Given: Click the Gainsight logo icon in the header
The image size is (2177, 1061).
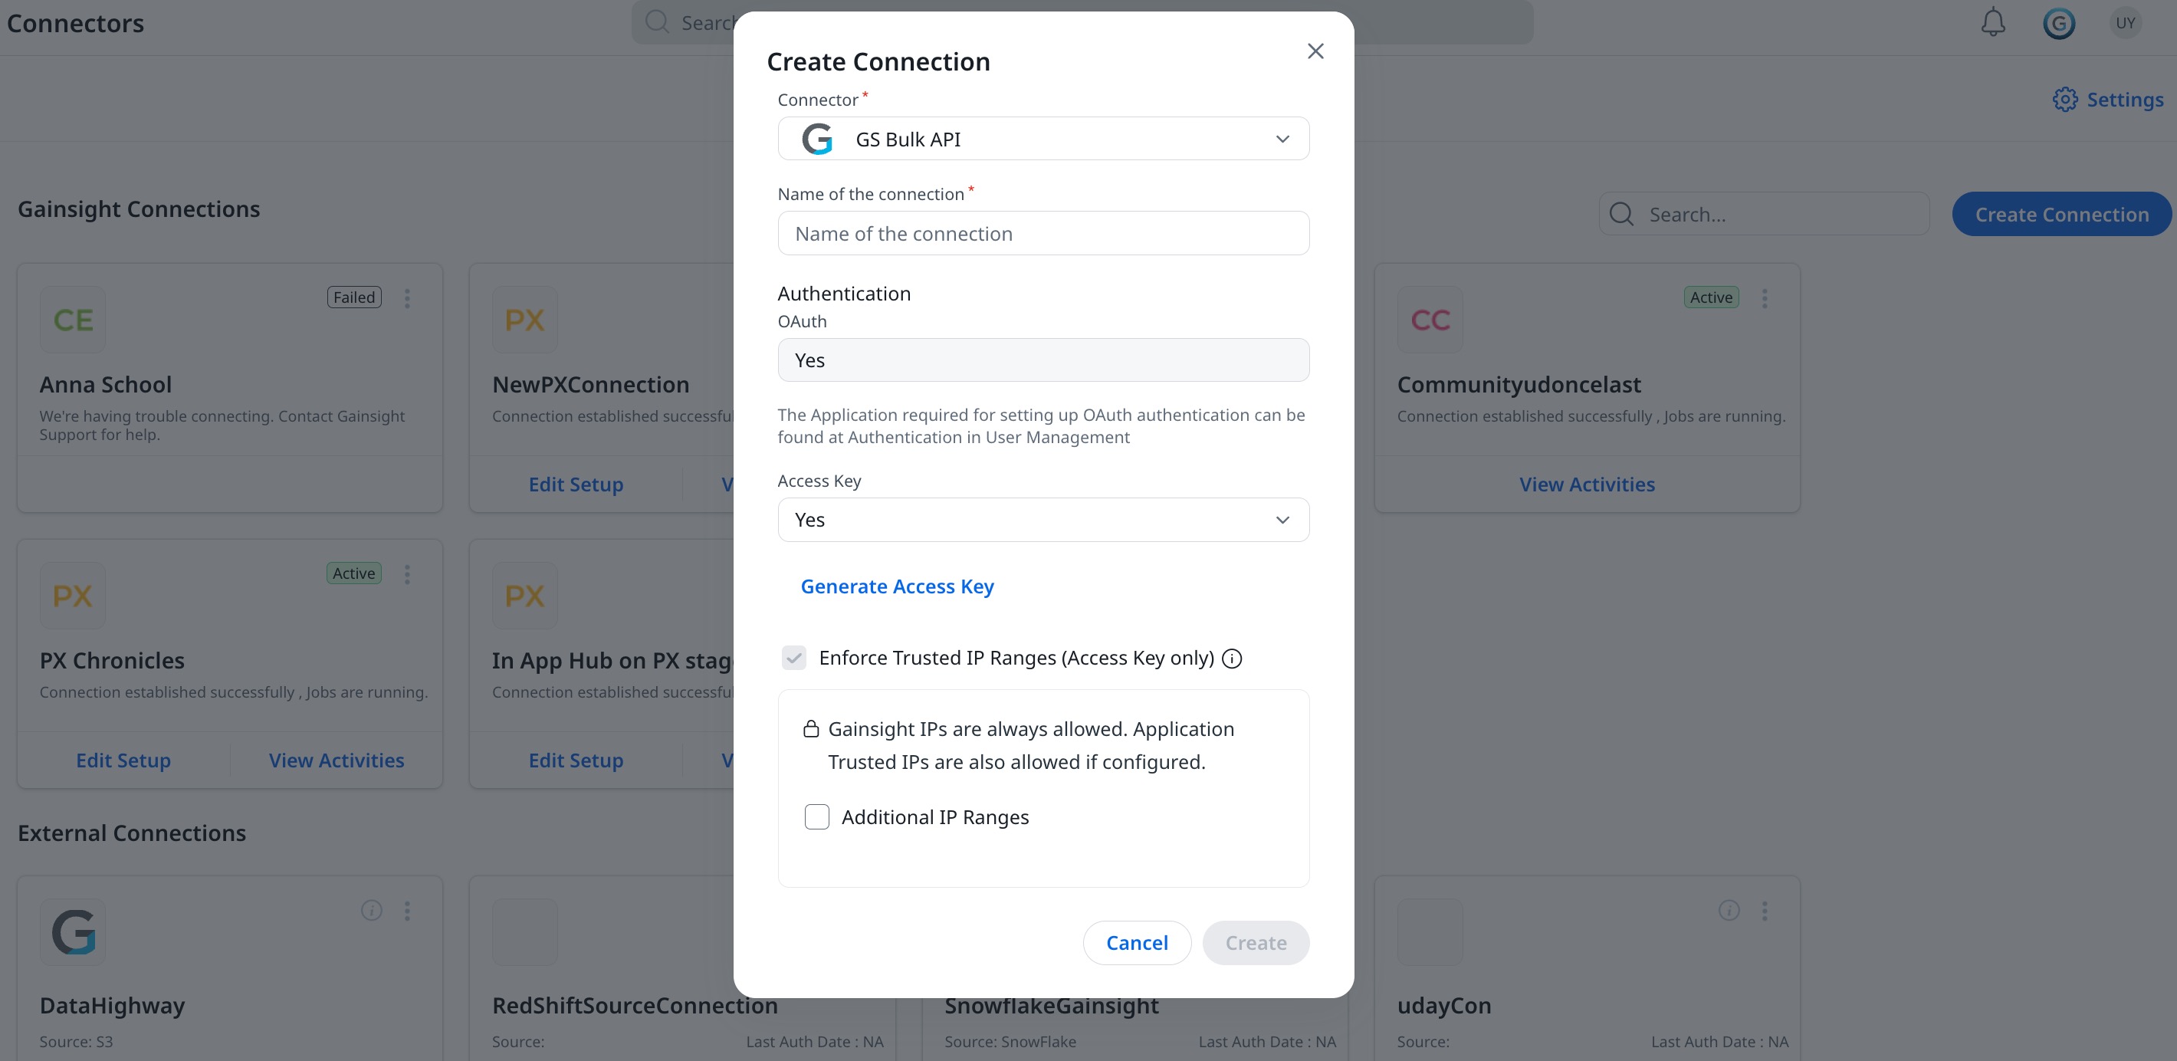Looking at the screenshot, I should pyautogui.click(x=2060, y=23).
